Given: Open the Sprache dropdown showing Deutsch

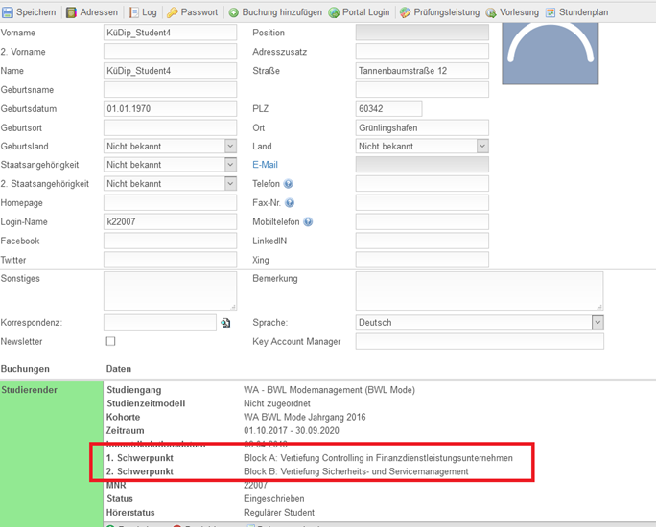Looking at the screenshot, I should (597, 323).
